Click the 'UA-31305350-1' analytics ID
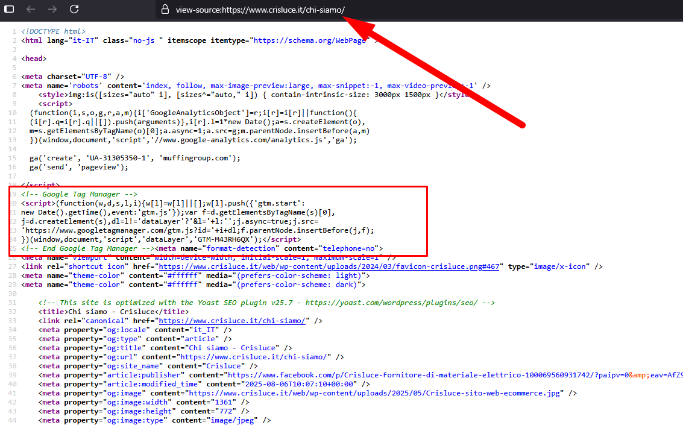 118,158
